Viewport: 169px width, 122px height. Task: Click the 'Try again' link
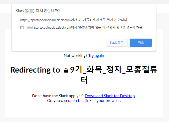pos(96,56)
